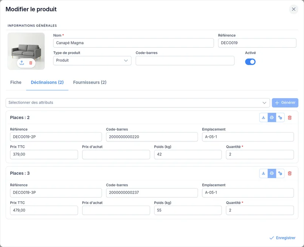Edit Emplacement field for Places : 3
The image size is (304, 247).
[248, 193]
